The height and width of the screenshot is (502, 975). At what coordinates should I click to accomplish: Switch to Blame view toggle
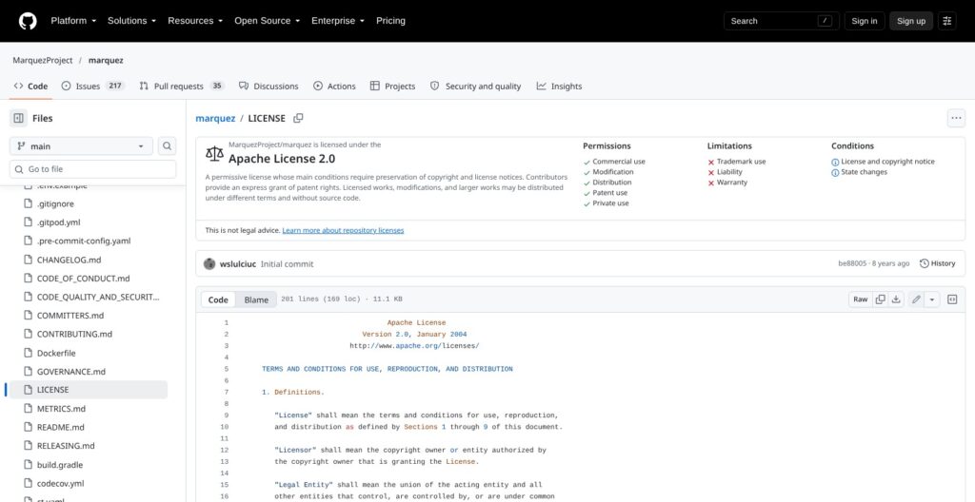click(256, 299)
